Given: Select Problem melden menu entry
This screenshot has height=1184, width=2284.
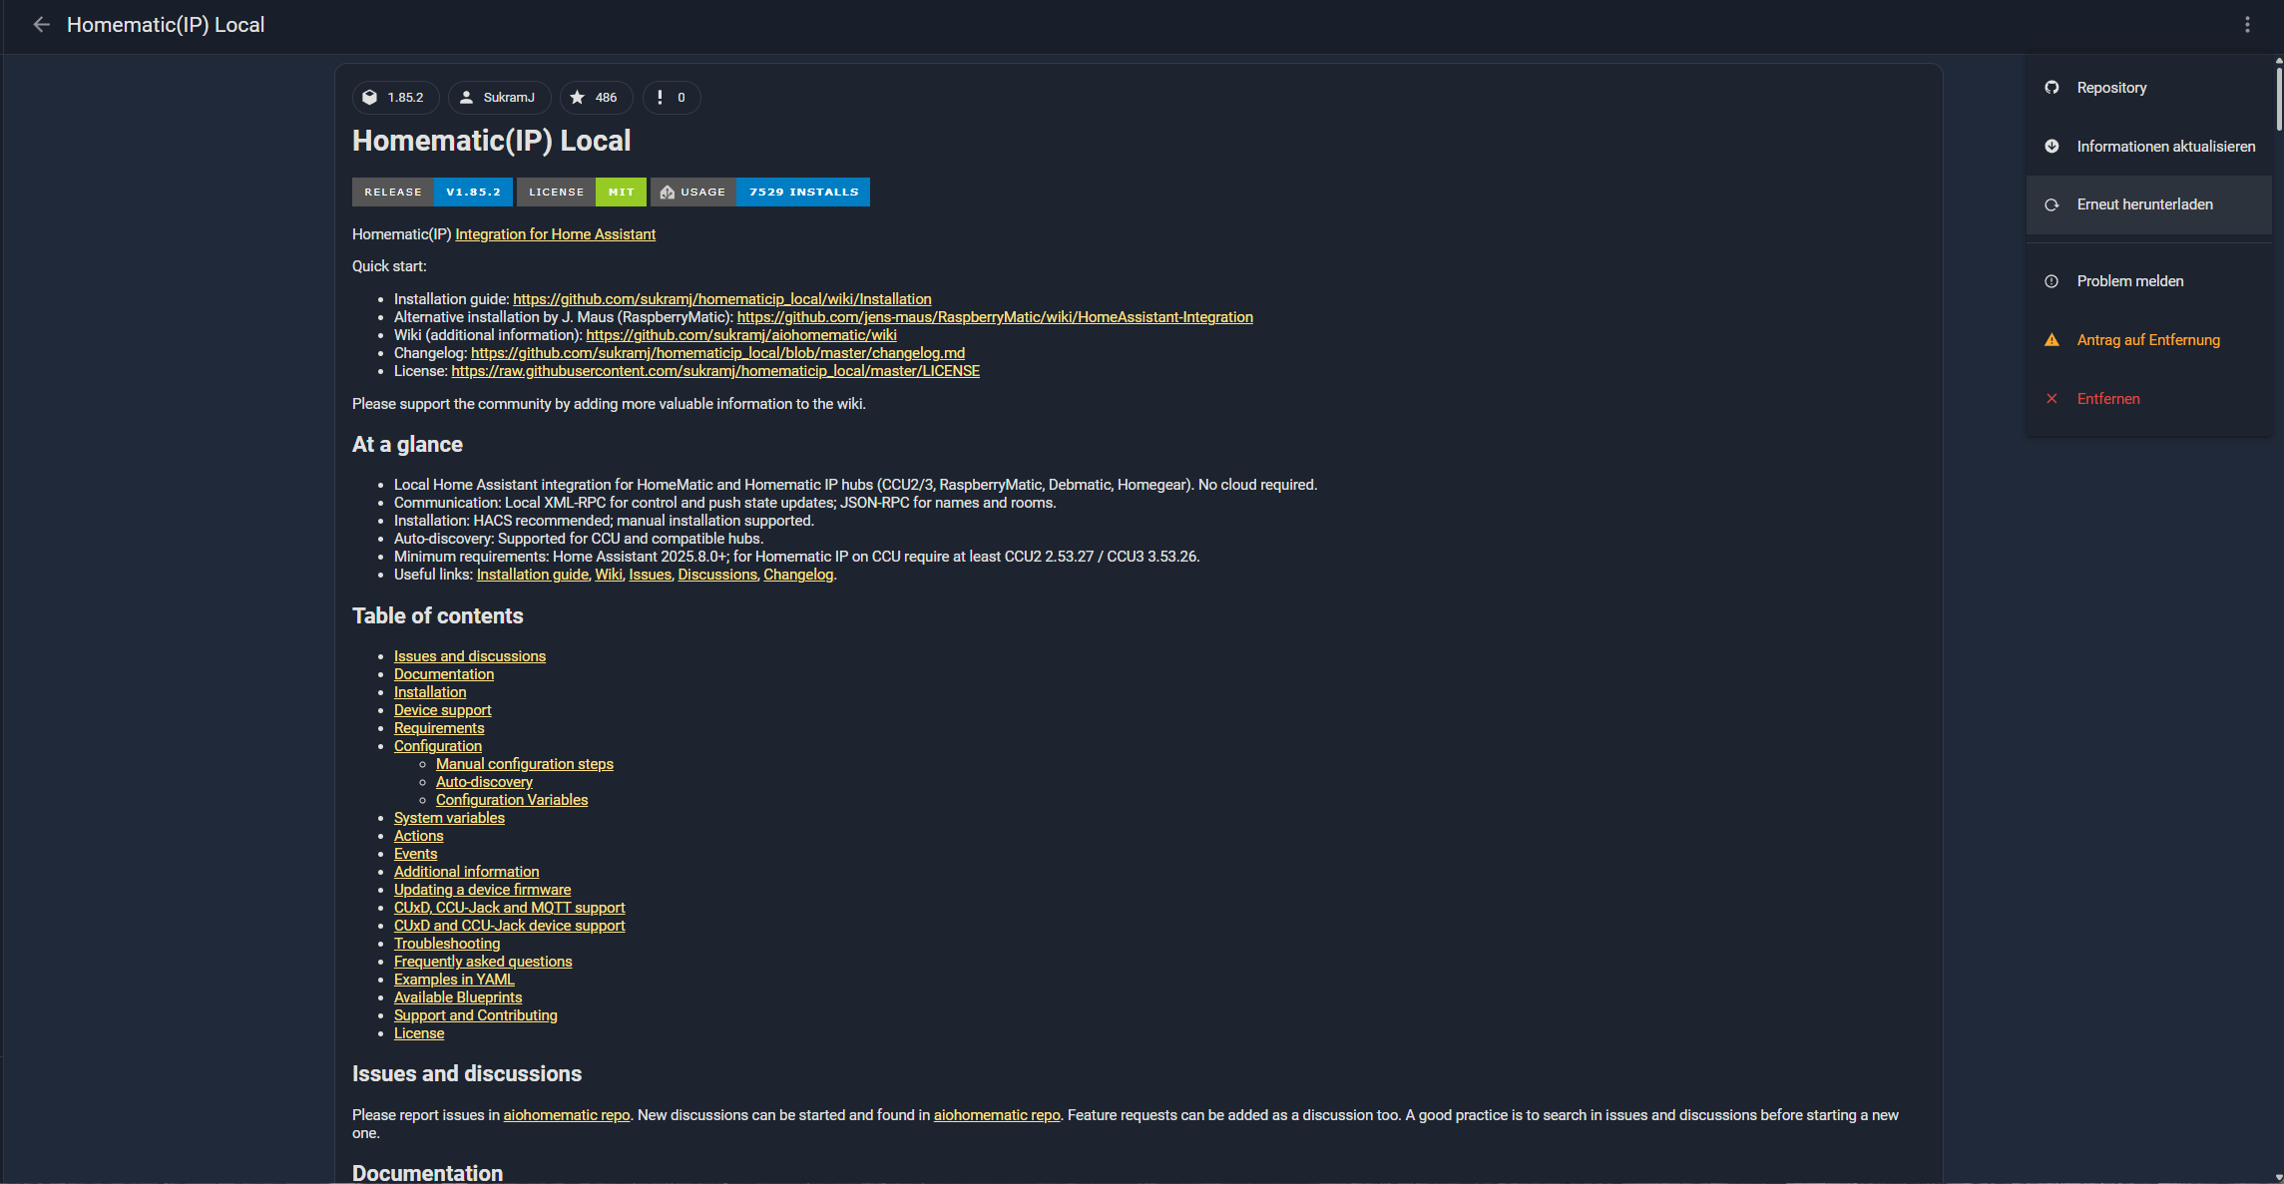Looking at the screenshot, I should 2148,281.
